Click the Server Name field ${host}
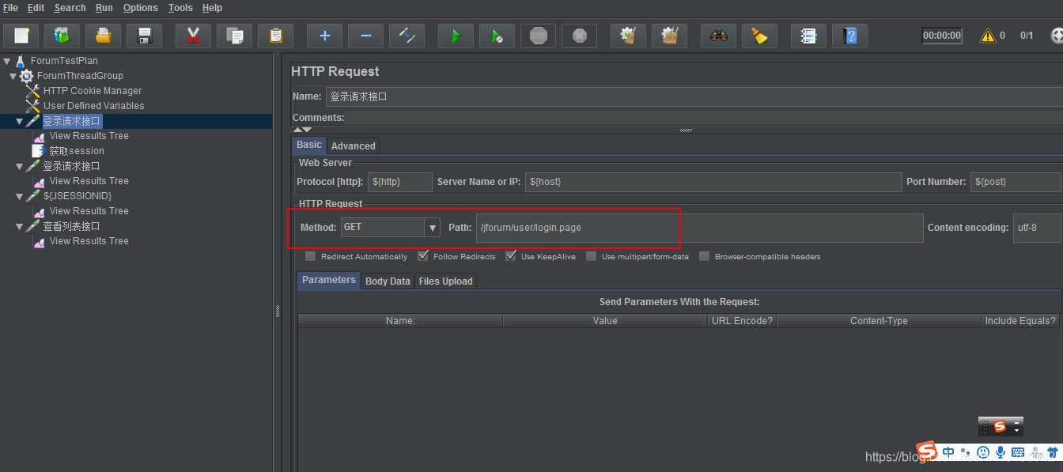Viewport: 1063px width, 472px height. [x=713, y=182]
